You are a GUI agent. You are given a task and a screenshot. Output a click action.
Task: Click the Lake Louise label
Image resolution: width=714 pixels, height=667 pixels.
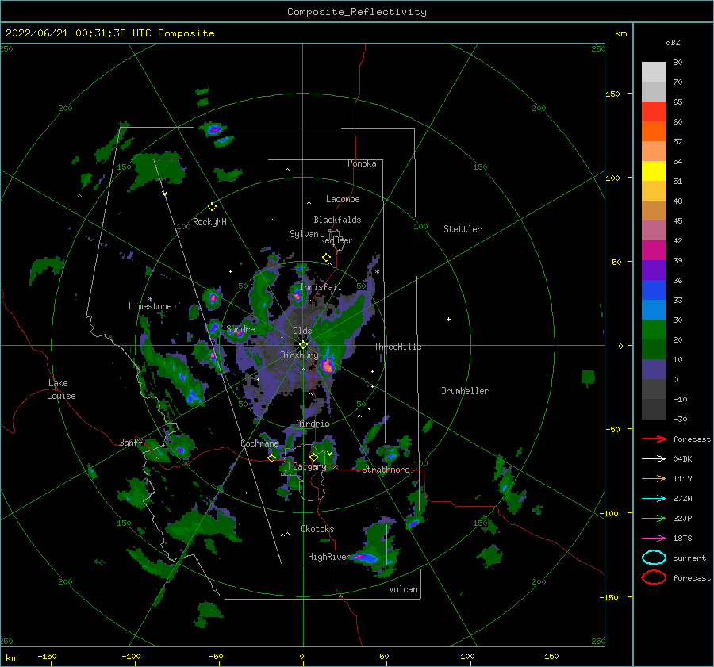(61, 389)
